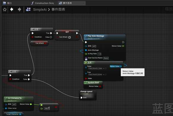
Task: Go forward using the right arrow
Action: click(20, 9)
